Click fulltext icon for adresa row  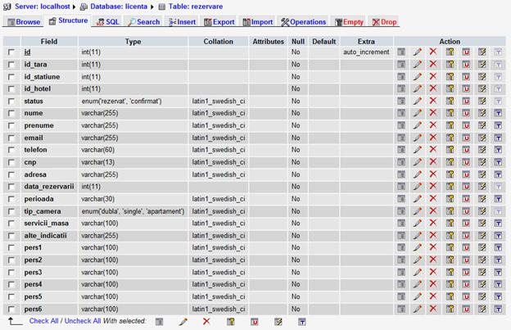coord(497,174)
